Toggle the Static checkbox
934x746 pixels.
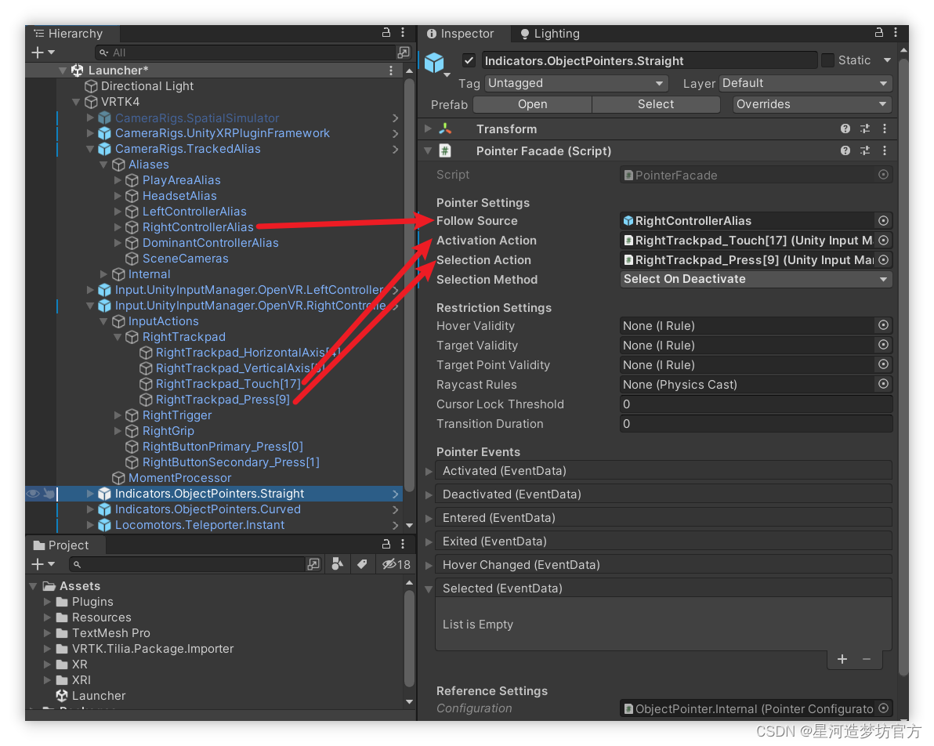827,60
